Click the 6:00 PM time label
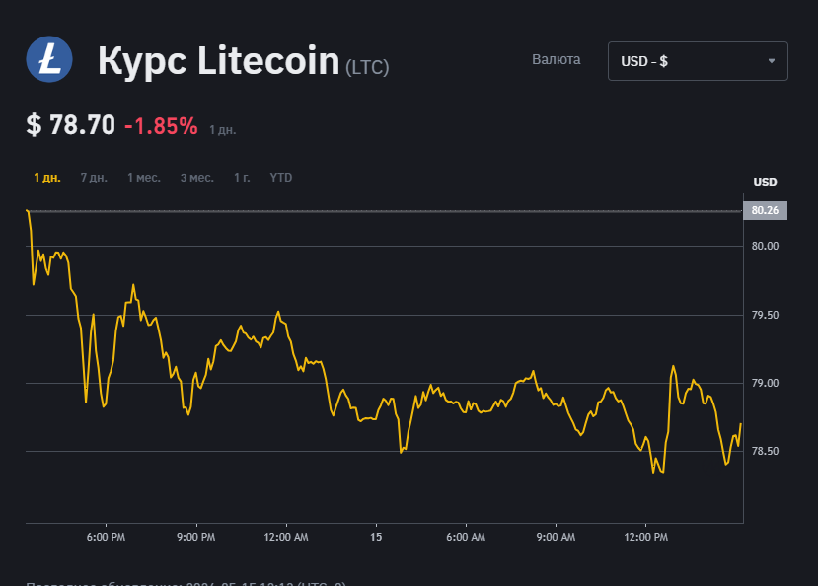The width and height of the screenshot is (818, 586). (106, 537)
